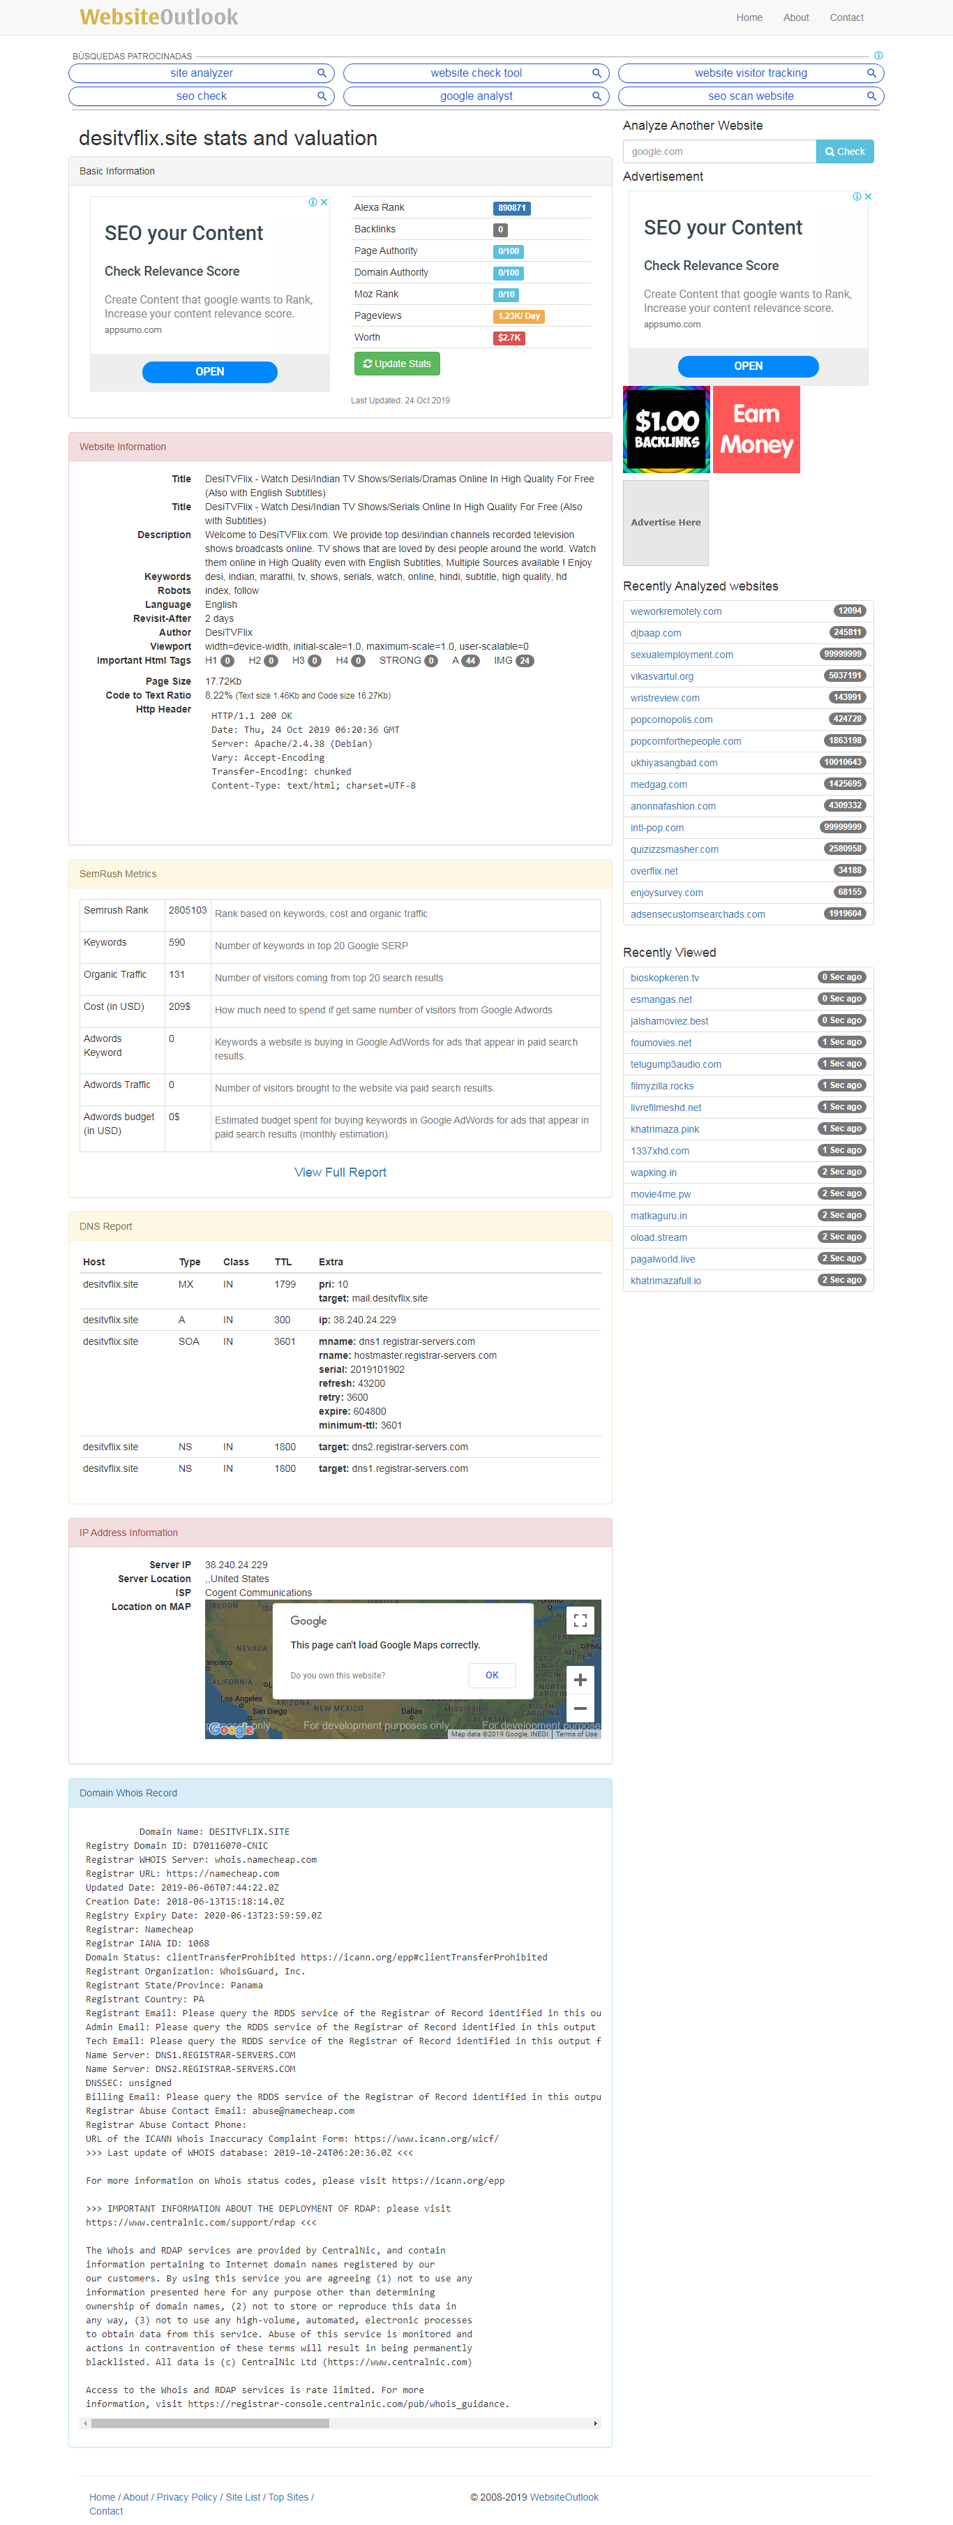Image resolution: width=953 pixels, height=2525 pixels.
Task: Open About in top navigation
Action: pyautogui.click(x=796, y=17)
